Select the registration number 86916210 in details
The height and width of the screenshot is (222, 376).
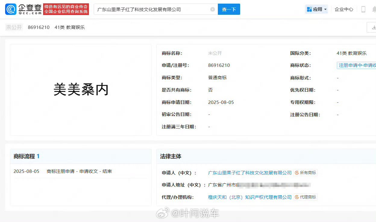click(x=219, y=65)
